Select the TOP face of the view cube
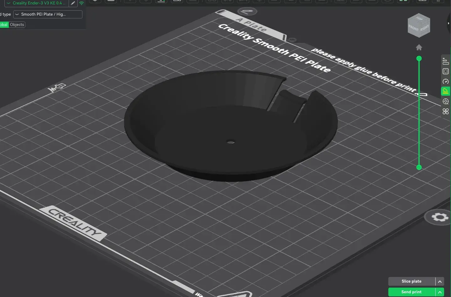Image resolution: width=451 pixels, height=297 pixels. click(419, 18)
